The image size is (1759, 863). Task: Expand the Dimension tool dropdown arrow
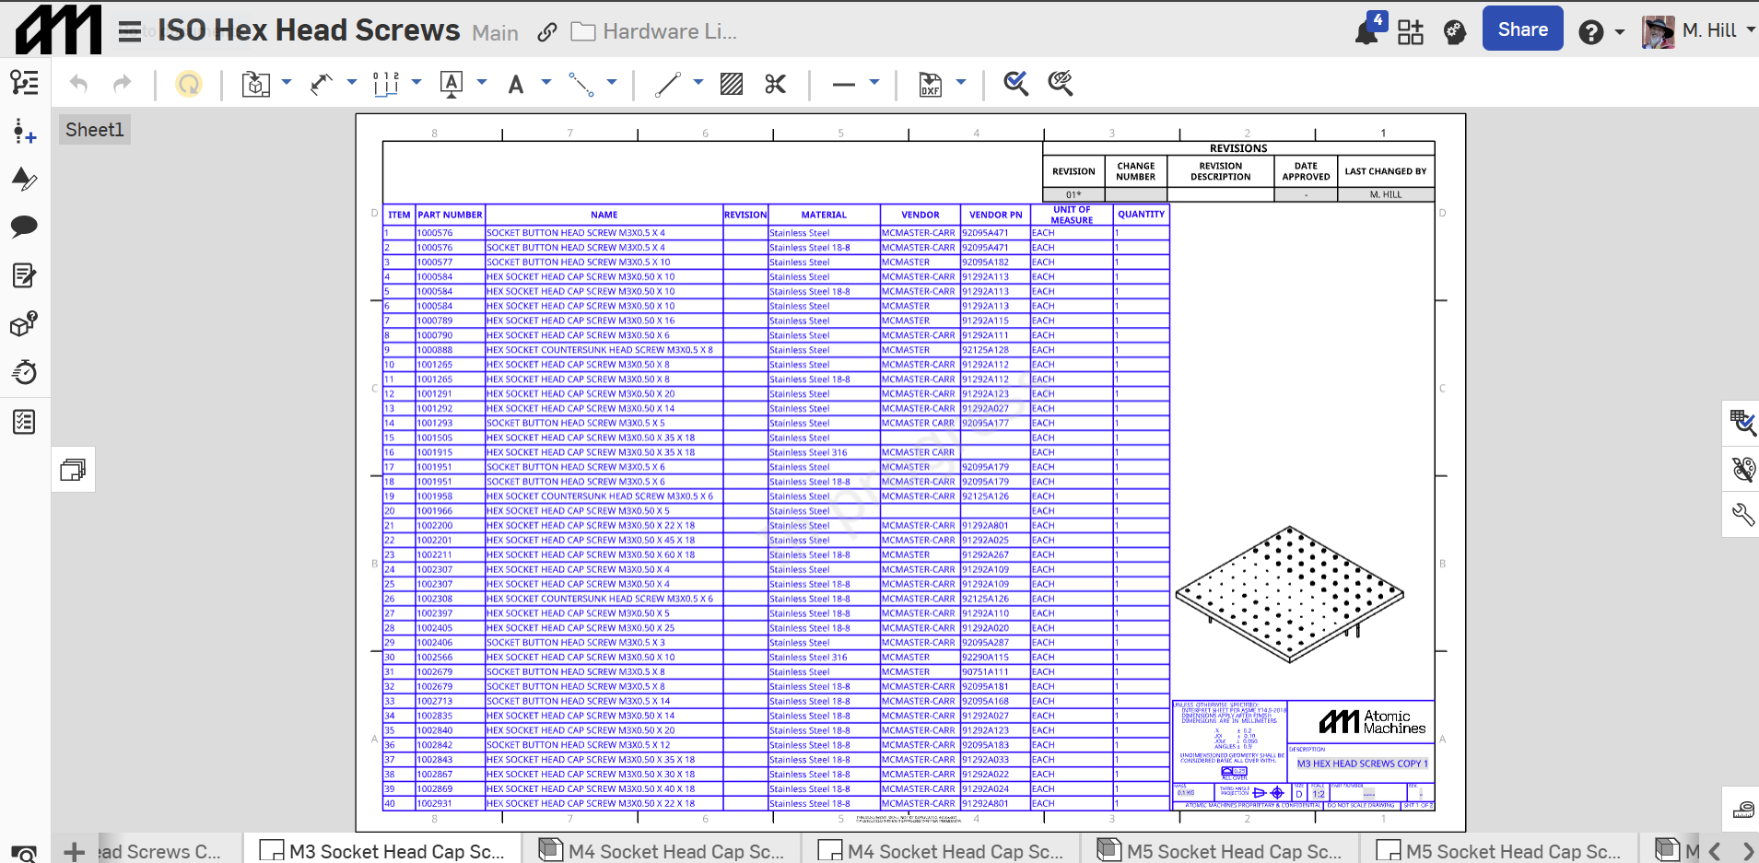[x=416, y=83]
